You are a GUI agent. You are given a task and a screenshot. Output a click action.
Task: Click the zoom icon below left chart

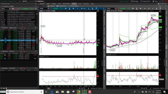click(84, 88)
